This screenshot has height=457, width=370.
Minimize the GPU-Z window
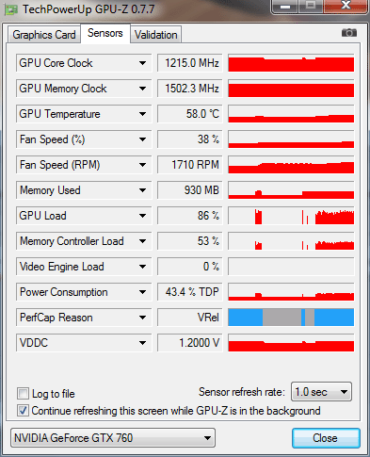coord(284,7)
